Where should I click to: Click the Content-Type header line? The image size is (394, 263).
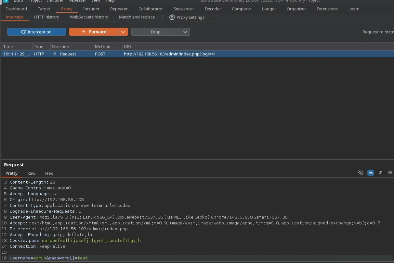click(70, 206)
